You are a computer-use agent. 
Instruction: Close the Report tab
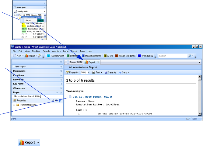[x=98, y=62]
